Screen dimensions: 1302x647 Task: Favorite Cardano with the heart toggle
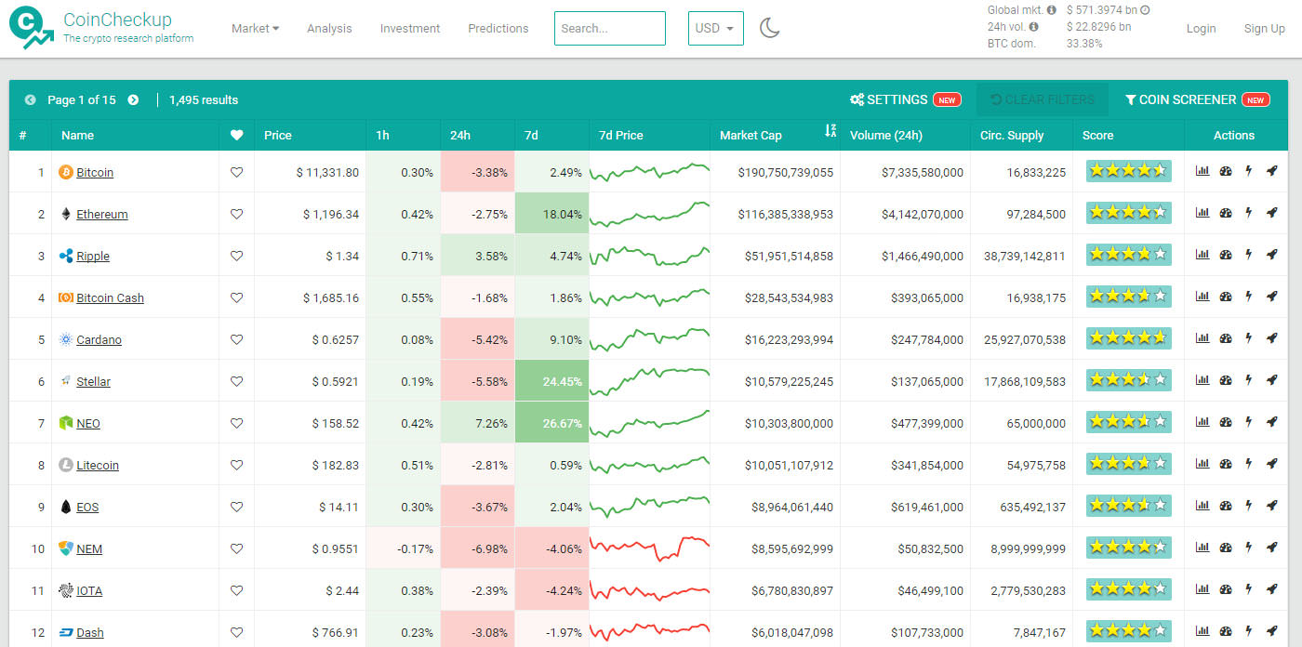236,339
